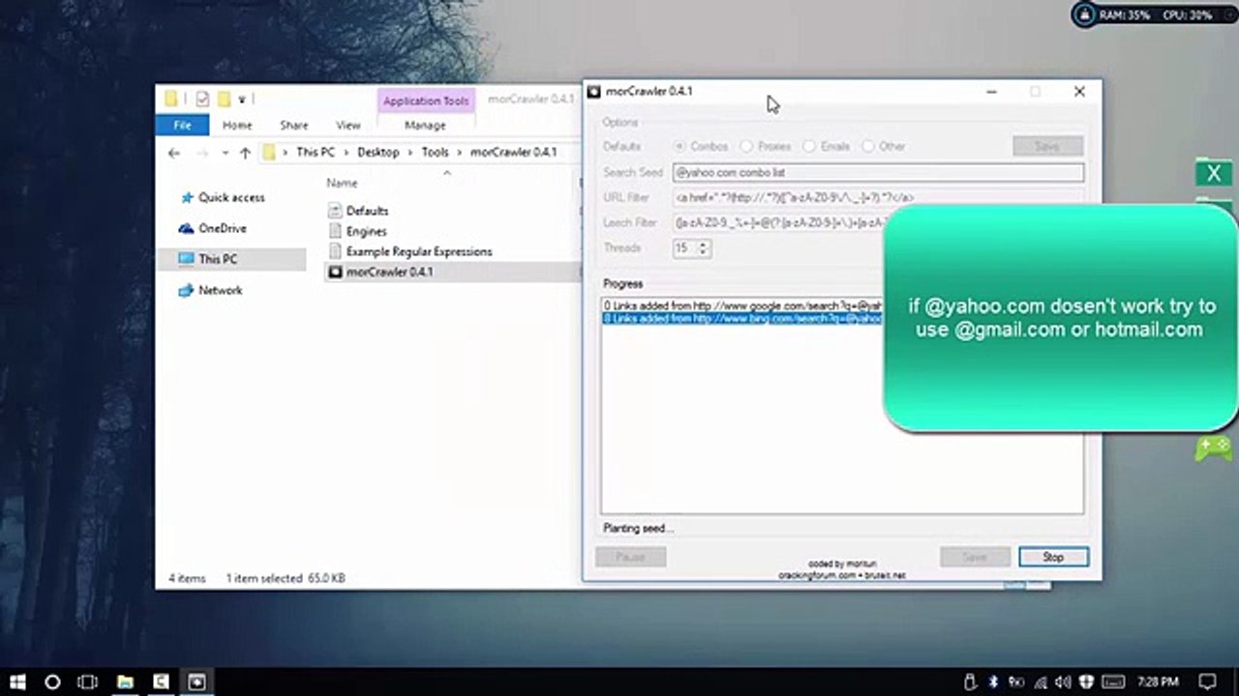Open the Excel desktop icon
The width and height of the screenshot is (1239, 696).
pos(1213,174)
